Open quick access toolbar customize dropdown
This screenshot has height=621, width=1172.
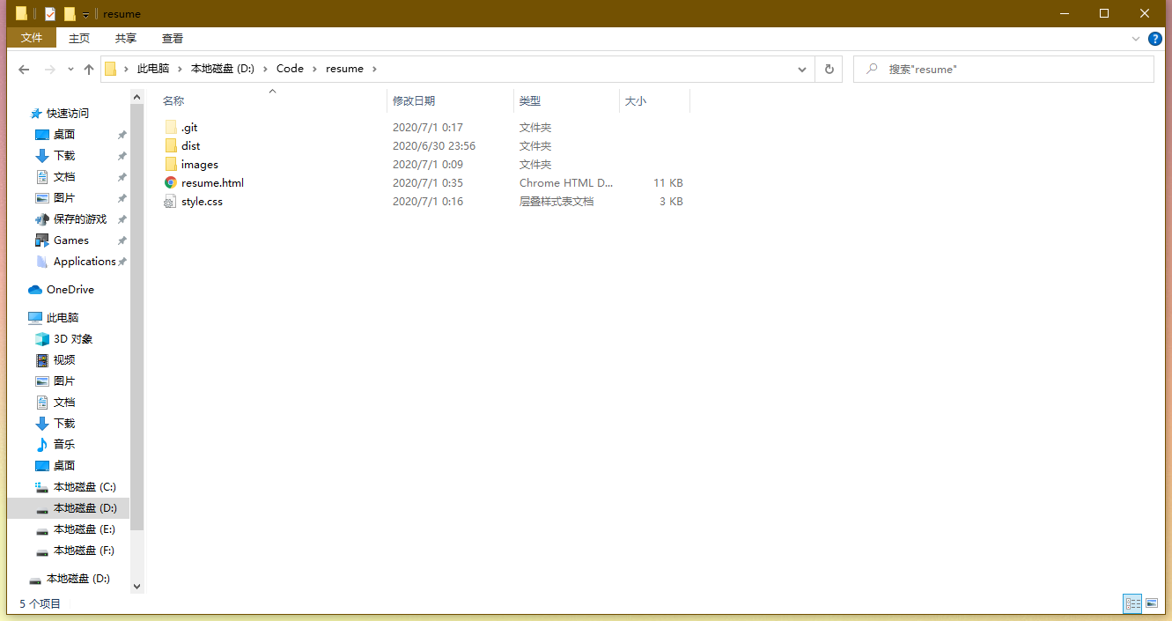(x=85, y=14)
